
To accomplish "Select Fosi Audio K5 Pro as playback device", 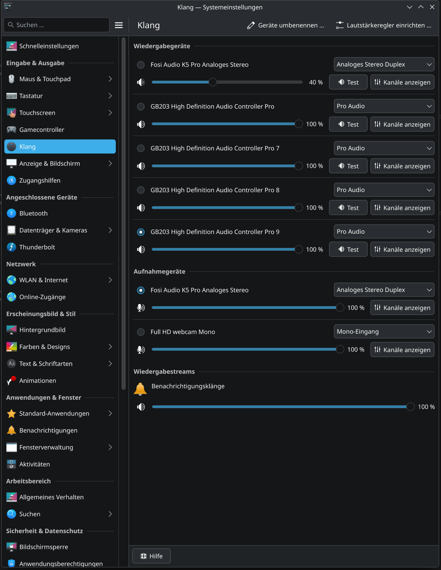I will pos(141,65).
